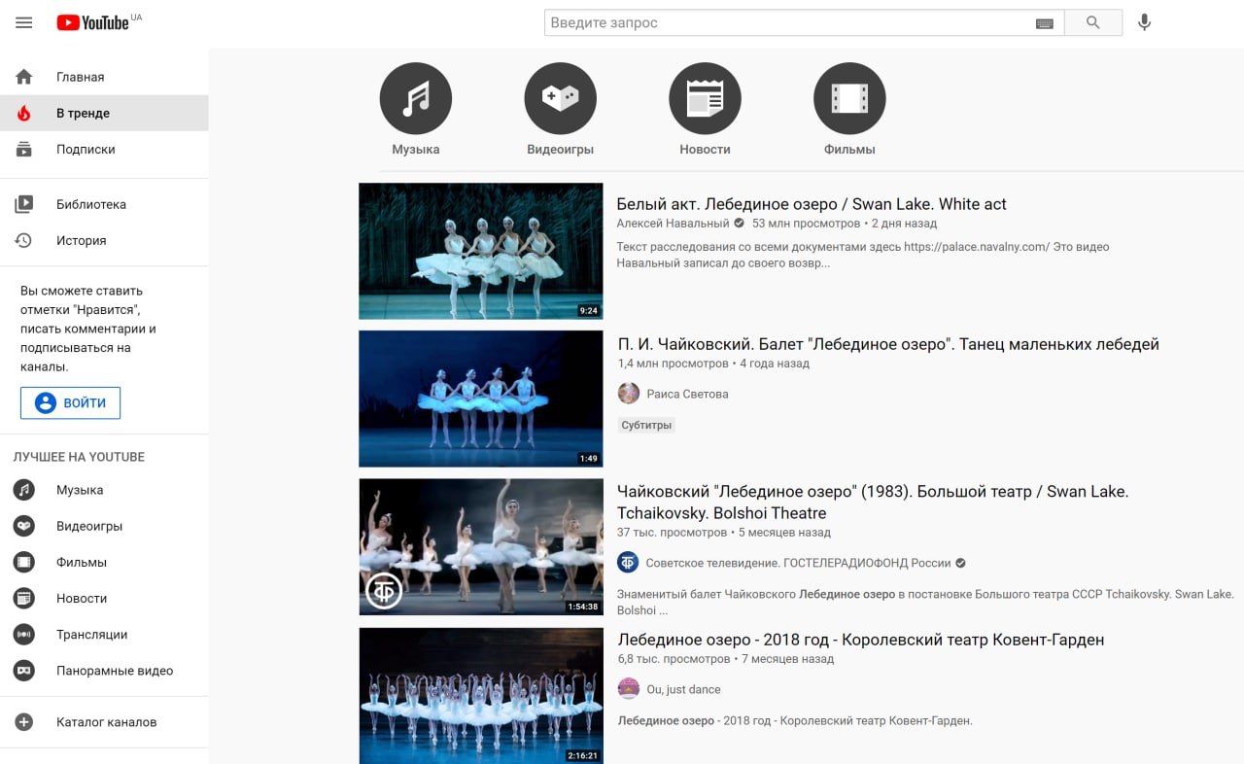Click the Панорамные видео icon
This screenshot has width=1244, height=764.
pos(24,670)
